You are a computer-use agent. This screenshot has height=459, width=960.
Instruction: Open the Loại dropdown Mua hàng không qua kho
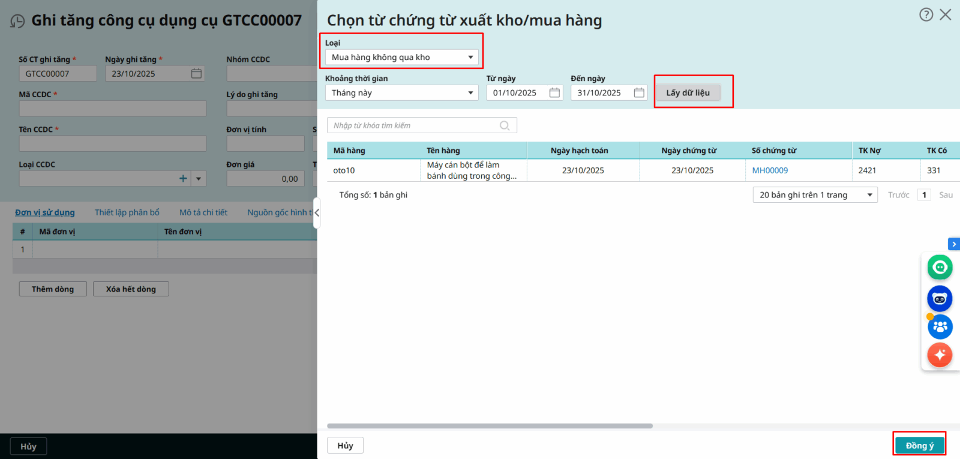401,57
